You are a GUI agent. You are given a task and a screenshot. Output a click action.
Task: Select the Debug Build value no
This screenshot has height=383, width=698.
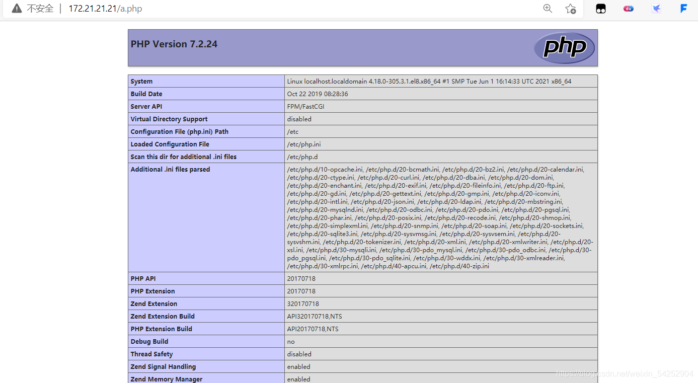coord(291,342)
